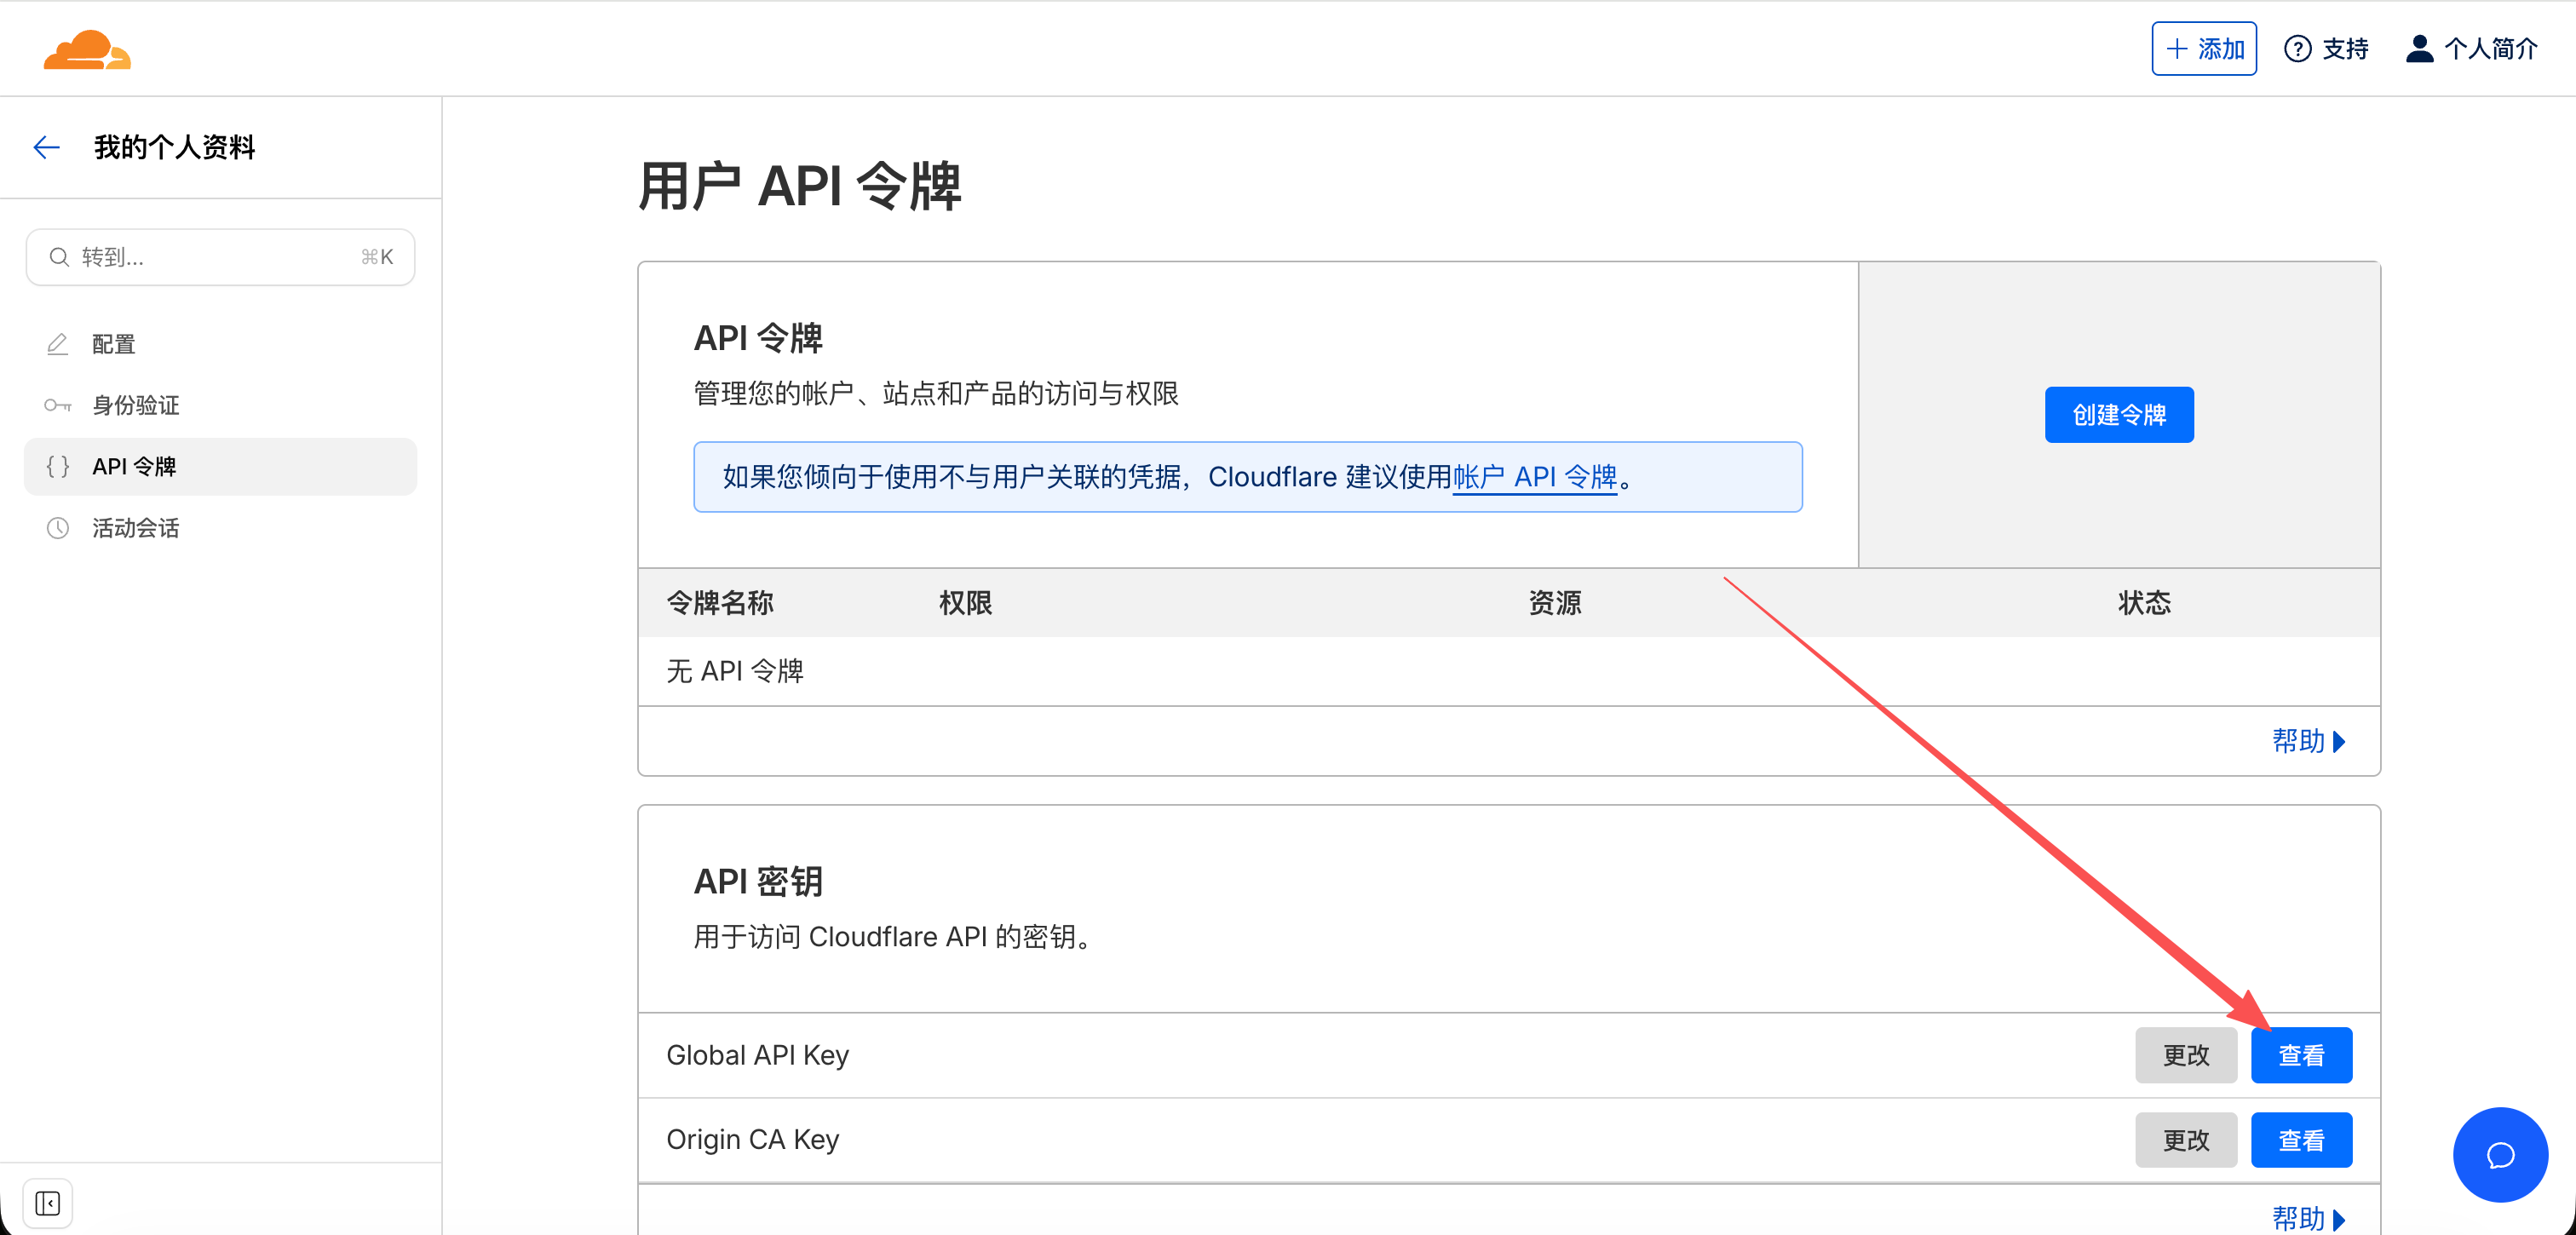This screenshot has width=2576, height=1235.
Task: Select the braces icon for API 令牌
Action: [58, 466]
